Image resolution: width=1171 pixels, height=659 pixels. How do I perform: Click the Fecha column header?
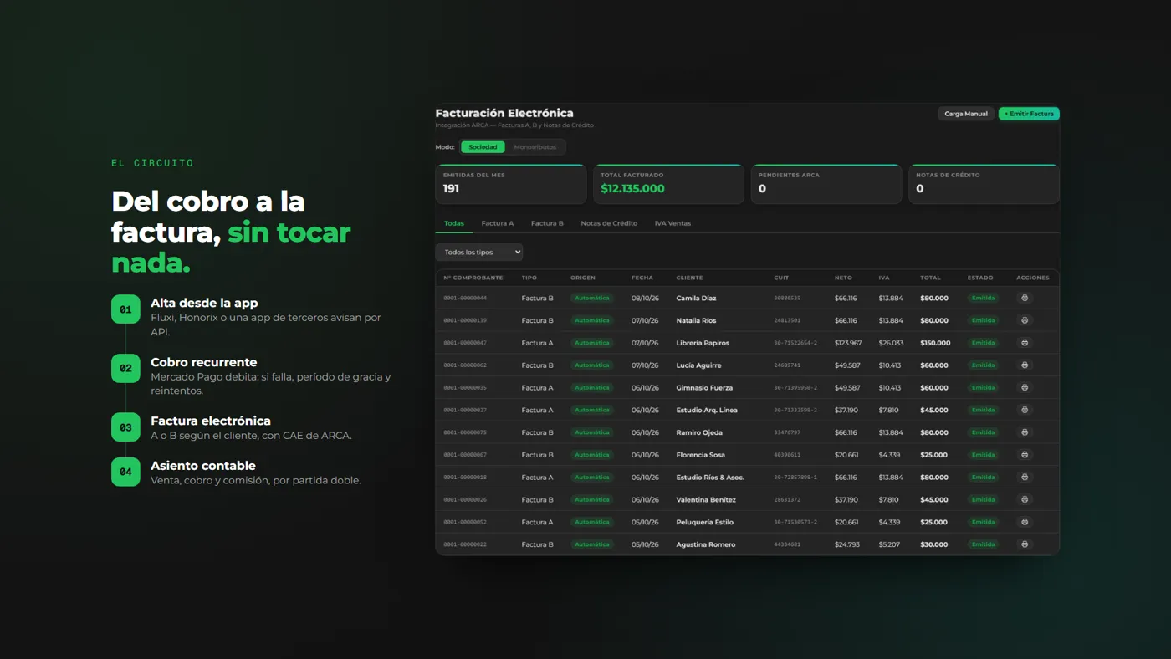(x=642, y=278)
